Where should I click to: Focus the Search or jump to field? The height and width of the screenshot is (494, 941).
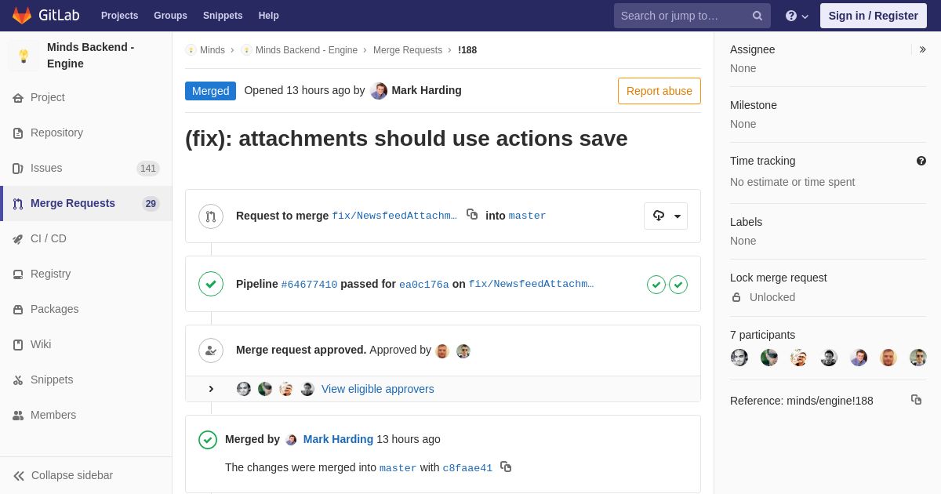[682, 16]
